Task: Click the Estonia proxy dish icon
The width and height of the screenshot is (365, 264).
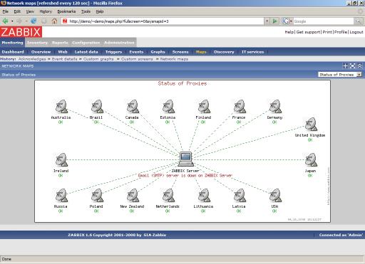Action: pos(168,107)
